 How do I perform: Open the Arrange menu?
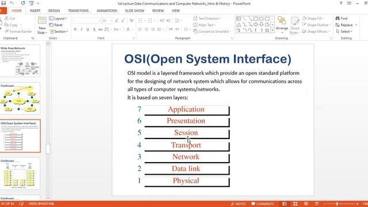point(282,25)
